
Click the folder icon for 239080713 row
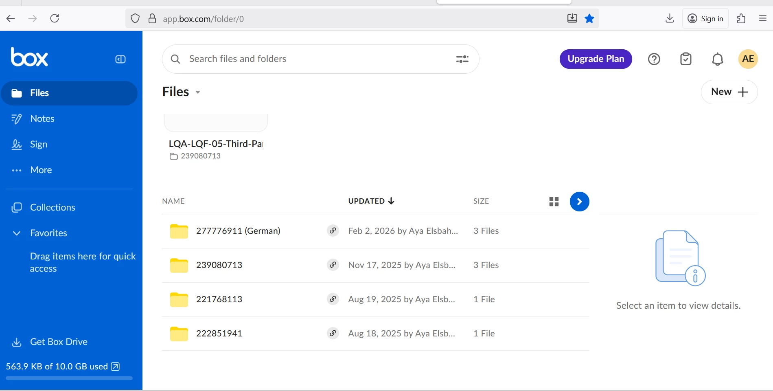pos(179,265)
